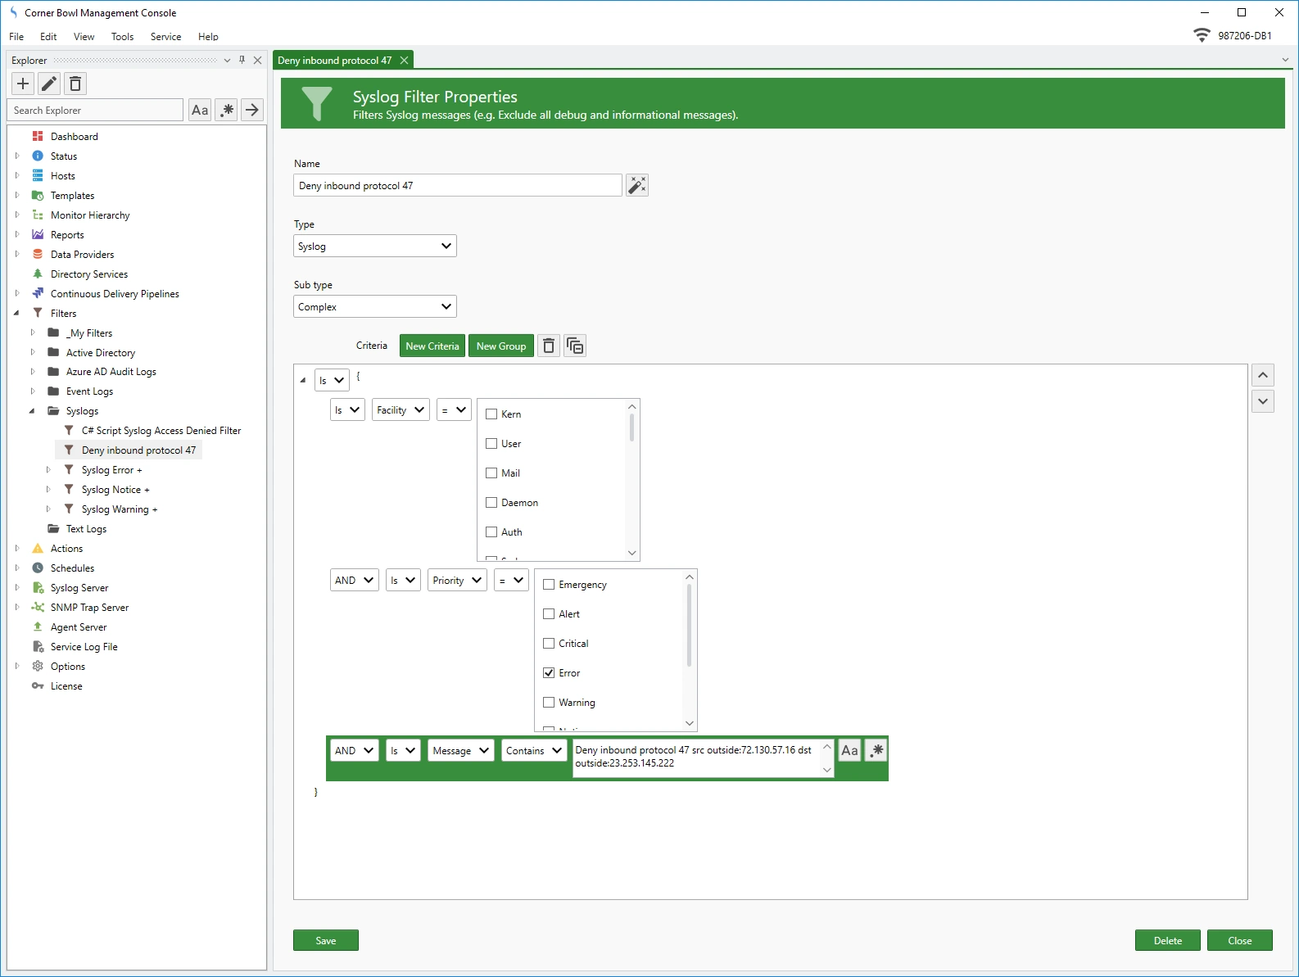
Task: Open the Contains operator dropdown
Action: [534, 751]
